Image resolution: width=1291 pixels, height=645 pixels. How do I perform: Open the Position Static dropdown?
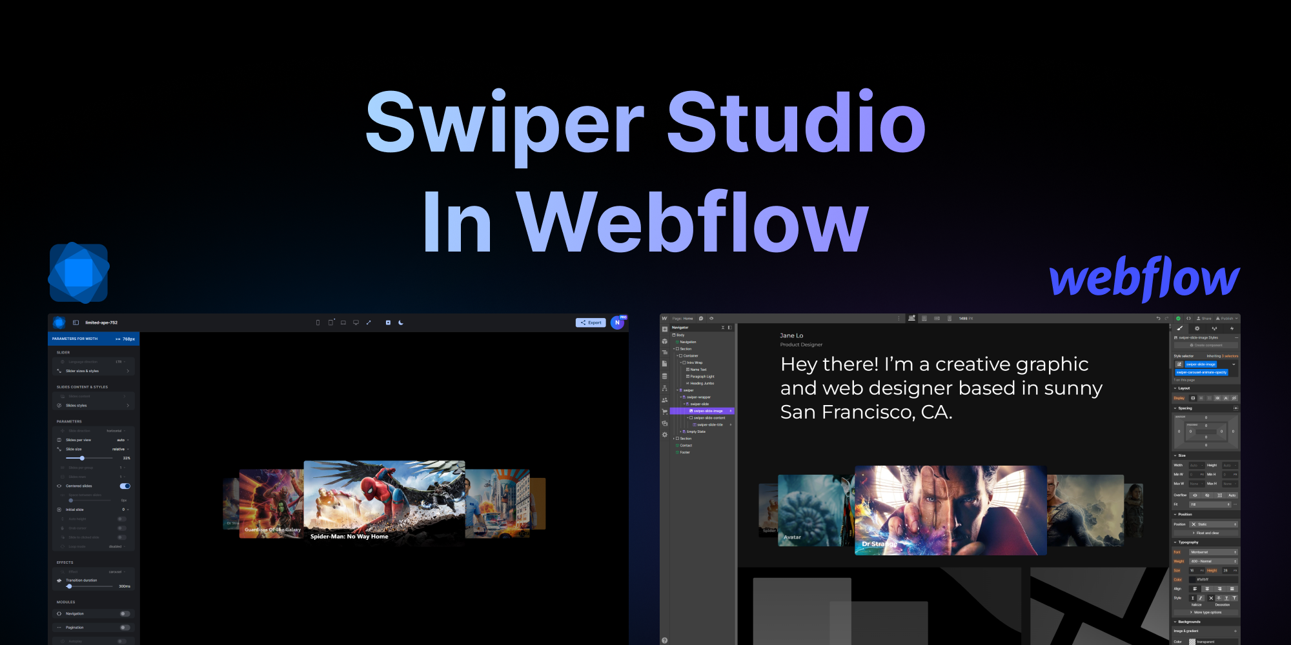pos(1214,524)
